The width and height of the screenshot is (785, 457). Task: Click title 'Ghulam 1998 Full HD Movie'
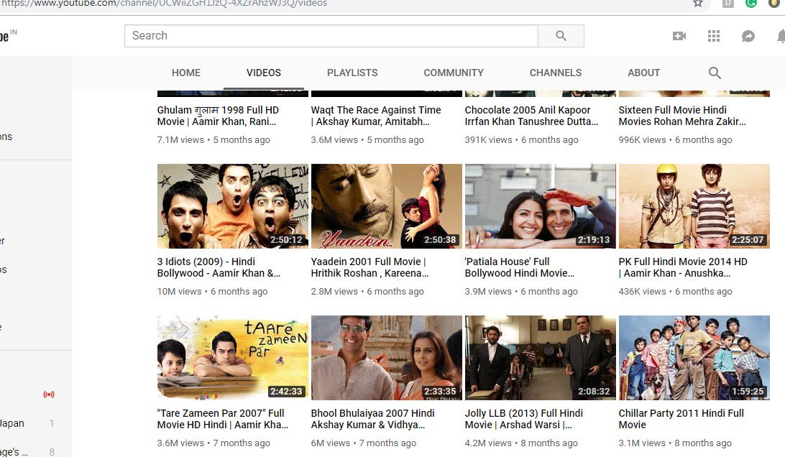click(218, 116)
